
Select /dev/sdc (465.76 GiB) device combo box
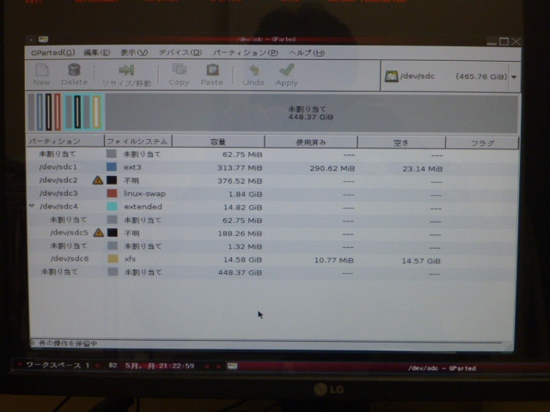(450, 76)
